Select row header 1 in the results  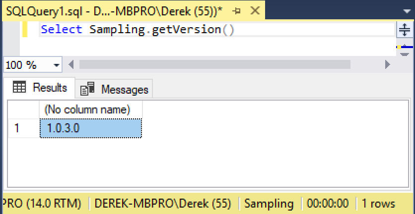24,128
